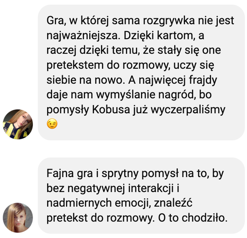Viewport: 247px width, 238px height.
Task: Select the first comment bubble starting "Gra, w której"
Action: [141, 72]
